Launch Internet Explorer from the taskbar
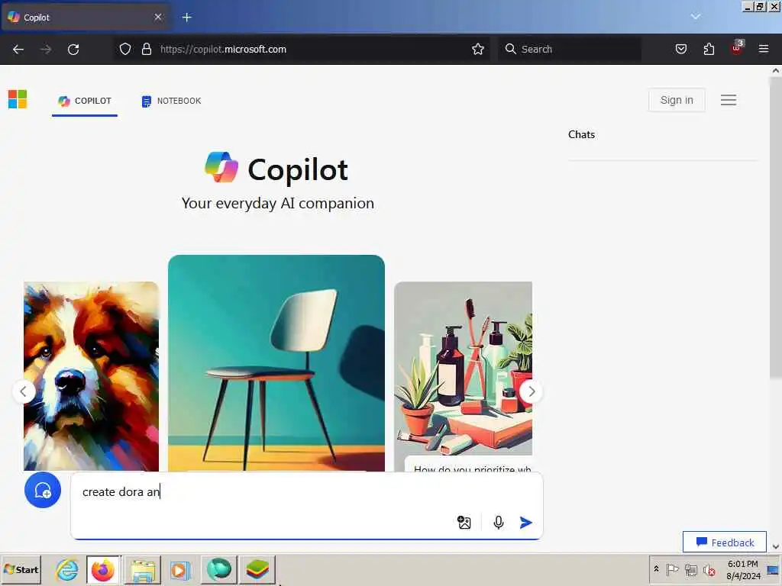The image size is (782, 586). tap(67, 569)
